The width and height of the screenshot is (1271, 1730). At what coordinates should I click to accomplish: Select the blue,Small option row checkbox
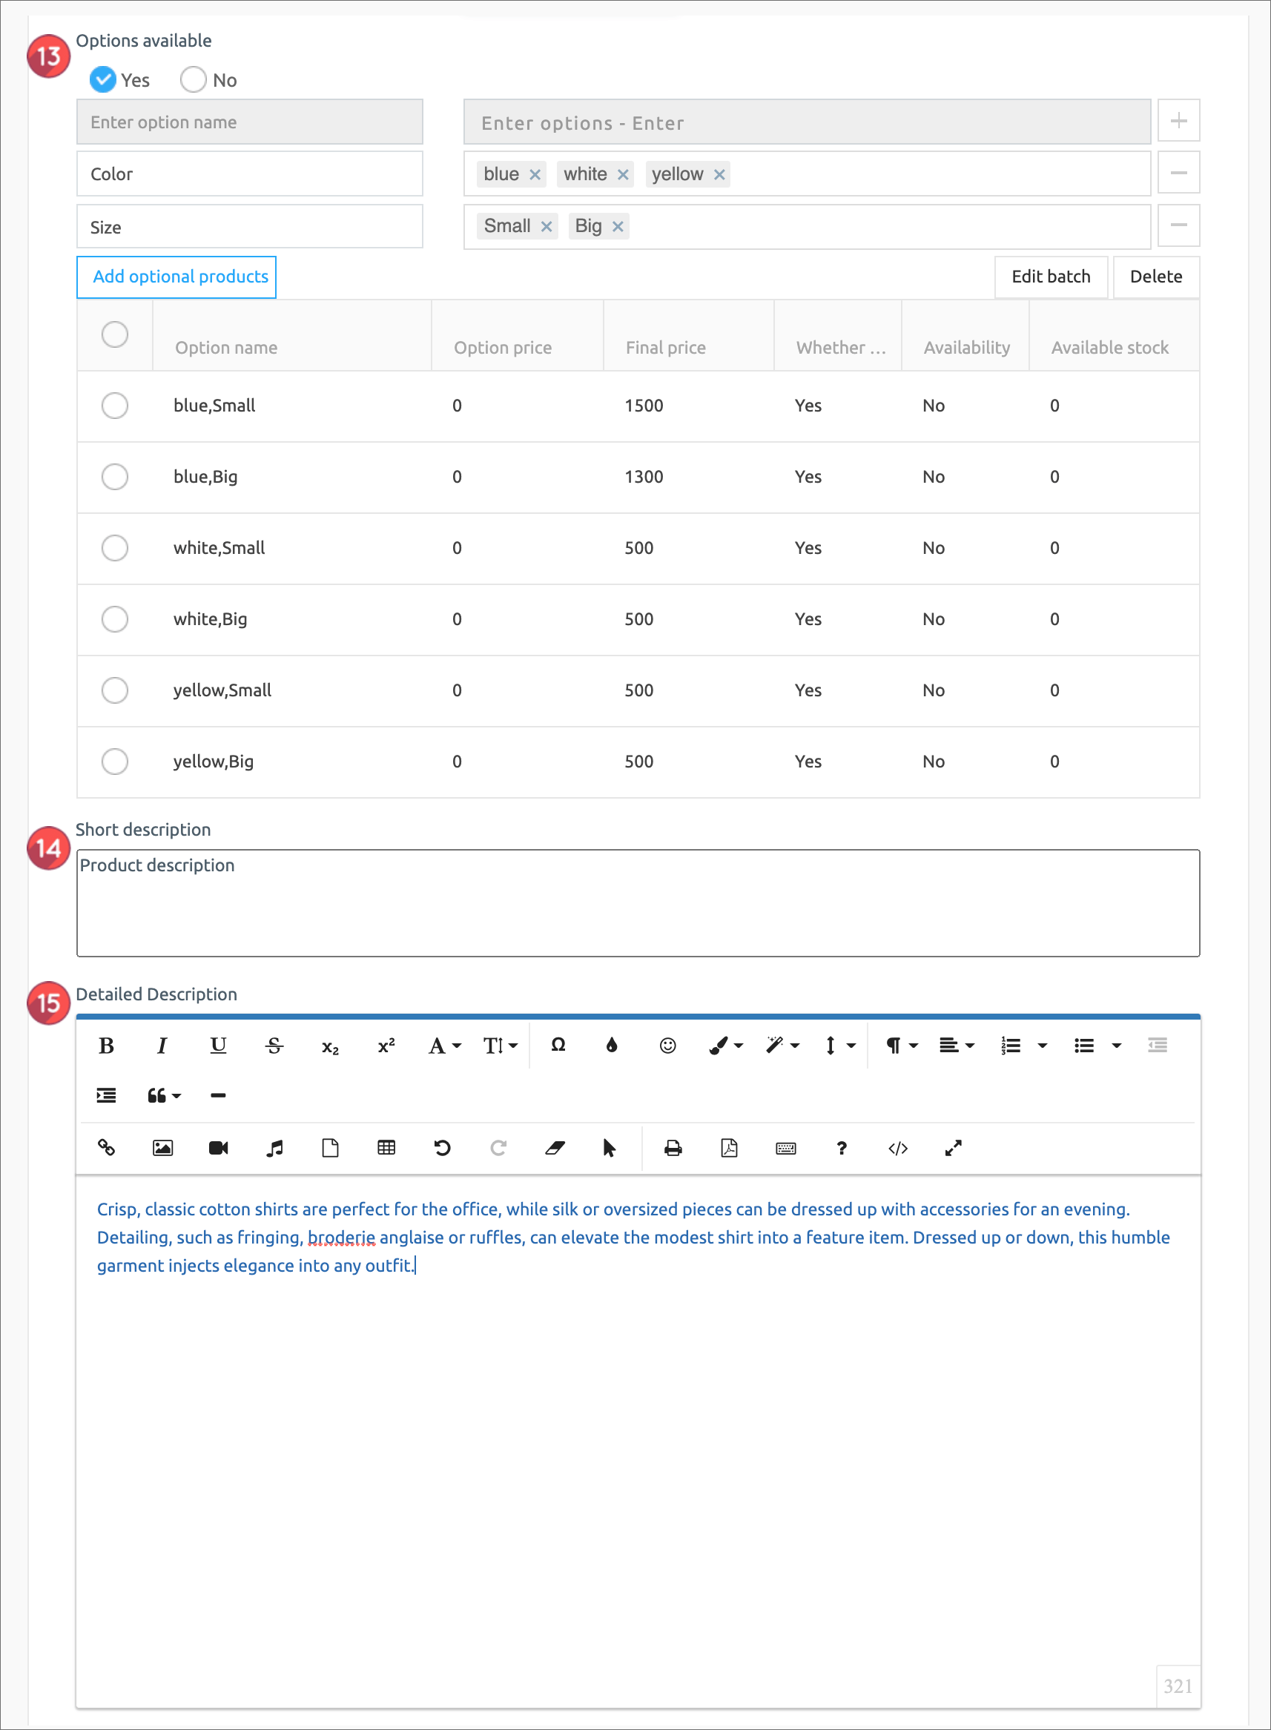click(115, 406)
